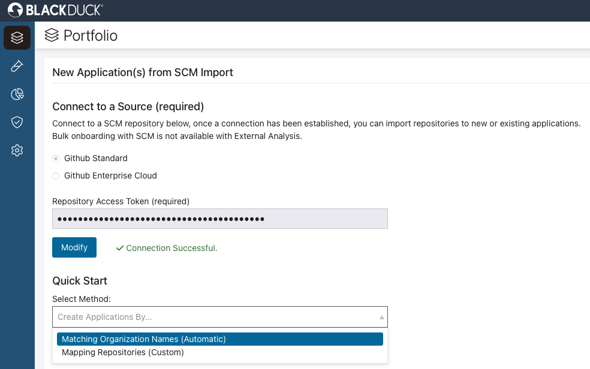Click the stacked layers icon beside Portfolio title
Image resolution: width=590 pixels, height=369 pixels.
(52, 35)
